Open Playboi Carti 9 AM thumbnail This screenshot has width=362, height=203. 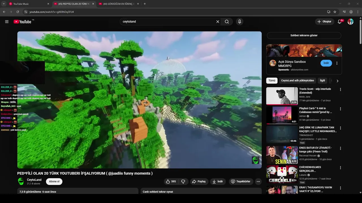coord(282,115)
